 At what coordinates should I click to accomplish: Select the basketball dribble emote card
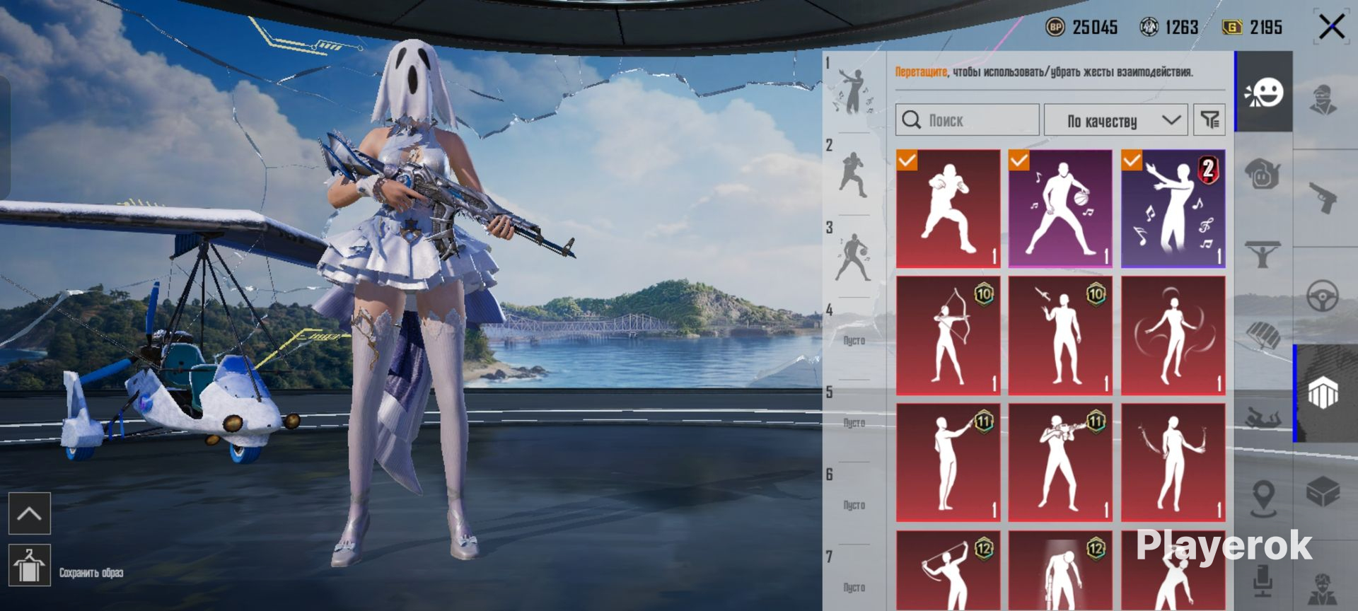pos(1060,209)
